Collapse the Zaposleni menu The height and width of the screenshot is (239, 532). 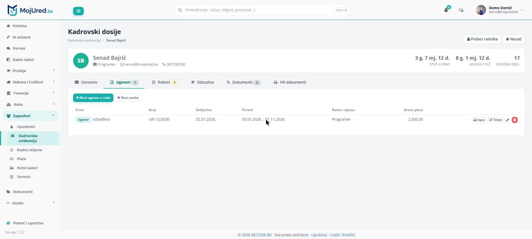[31, 116]
